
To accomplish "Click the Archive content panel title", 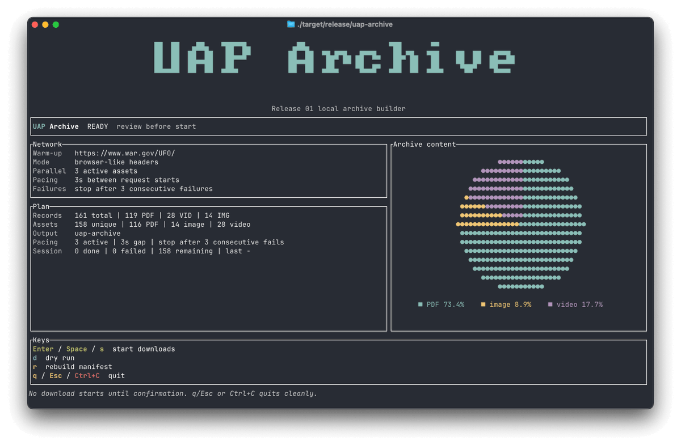I will [424, 145].
